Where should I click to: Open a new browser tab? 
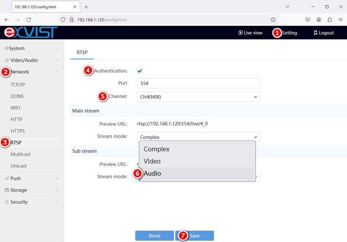(x=86, y=7)
